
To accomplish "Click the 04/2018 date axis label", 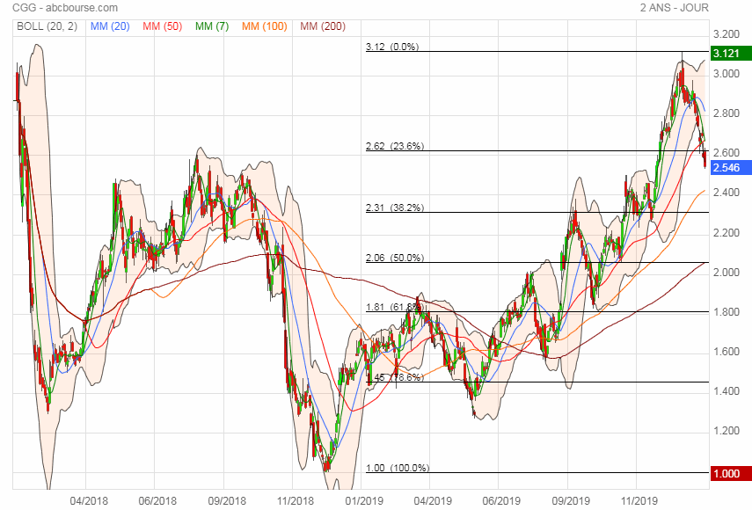I will (89, 501).
